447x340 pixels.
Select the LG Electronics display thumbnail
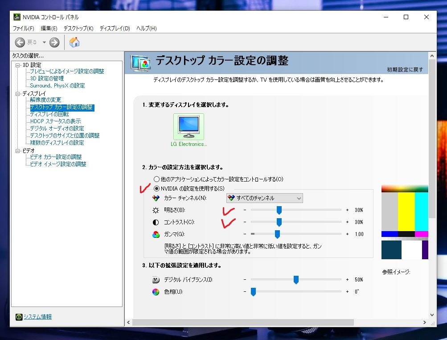pos(189,126)
